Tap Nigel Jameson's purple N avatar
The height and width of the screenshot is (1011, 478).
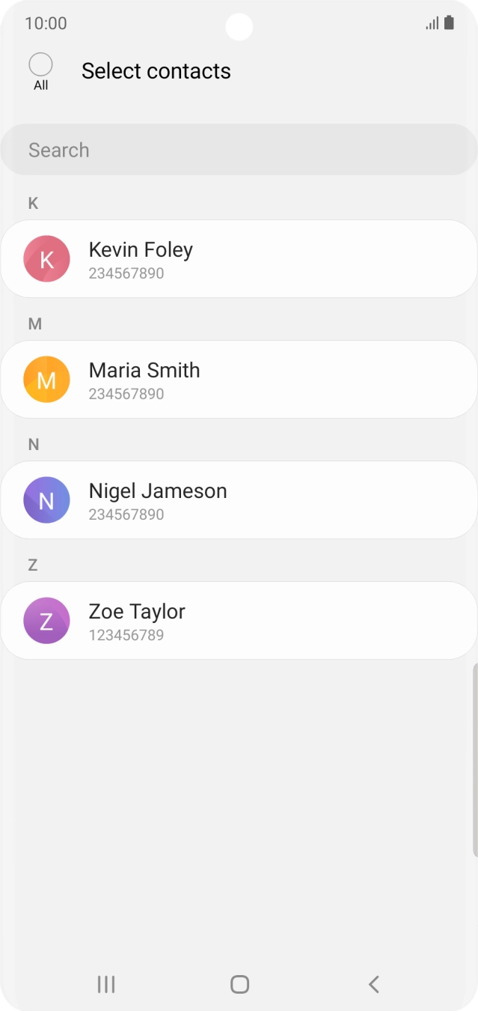pos(46,500)
